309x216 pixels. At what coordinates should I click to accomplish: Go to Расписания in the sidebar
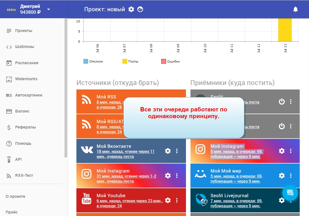point(27,63)
